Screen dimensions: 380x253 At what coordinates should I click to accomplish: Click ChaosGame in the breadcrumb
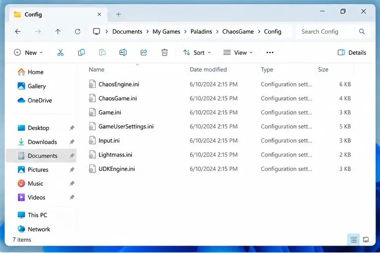238,32
